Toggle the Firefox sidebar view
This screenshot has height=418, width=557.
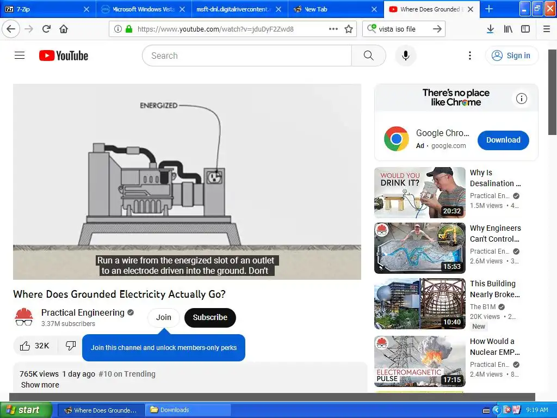[x=525, y=29]
